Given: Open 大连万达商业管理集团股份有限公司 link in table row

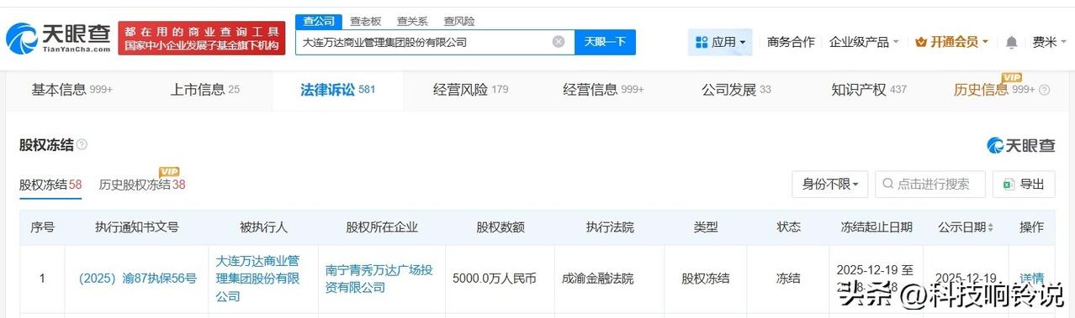Looking at the screenshot, I should (x=257, y=279).
